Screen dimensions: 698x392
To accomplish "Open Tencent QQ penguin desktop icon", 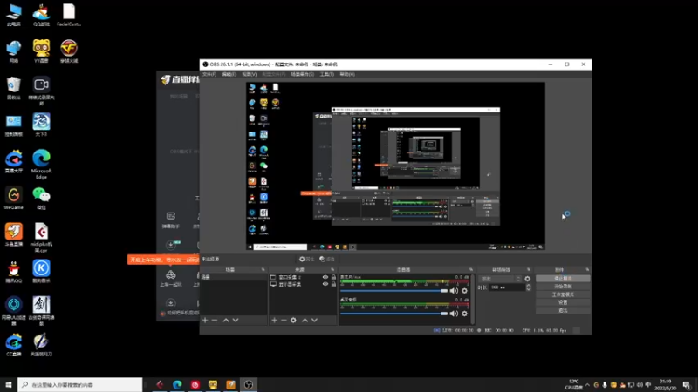I will (x=14, y=272).
